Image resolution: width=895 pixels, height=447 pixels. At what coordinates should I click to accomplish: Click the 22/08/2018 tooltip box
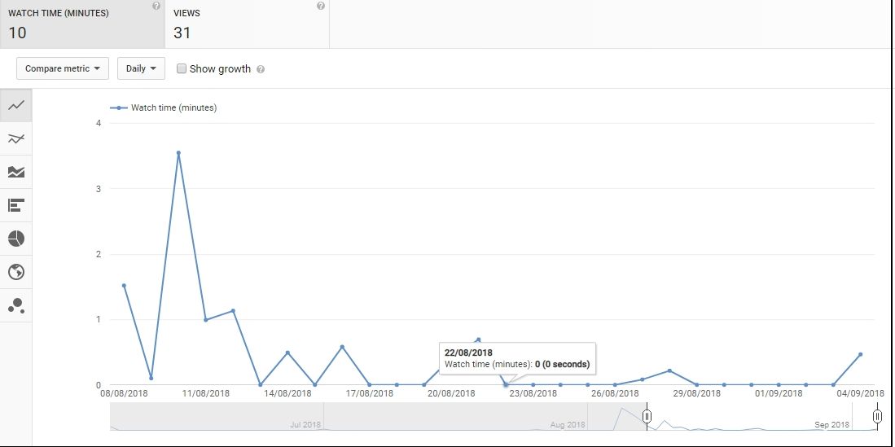point(517,358)
